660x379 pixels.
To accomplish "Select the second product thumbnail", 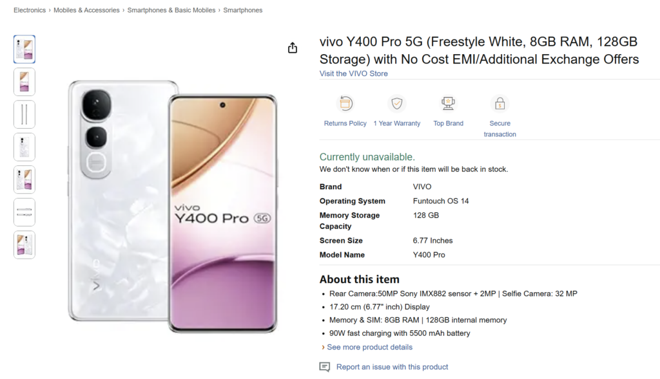I will pyautogui.click(x=24, y=82).
